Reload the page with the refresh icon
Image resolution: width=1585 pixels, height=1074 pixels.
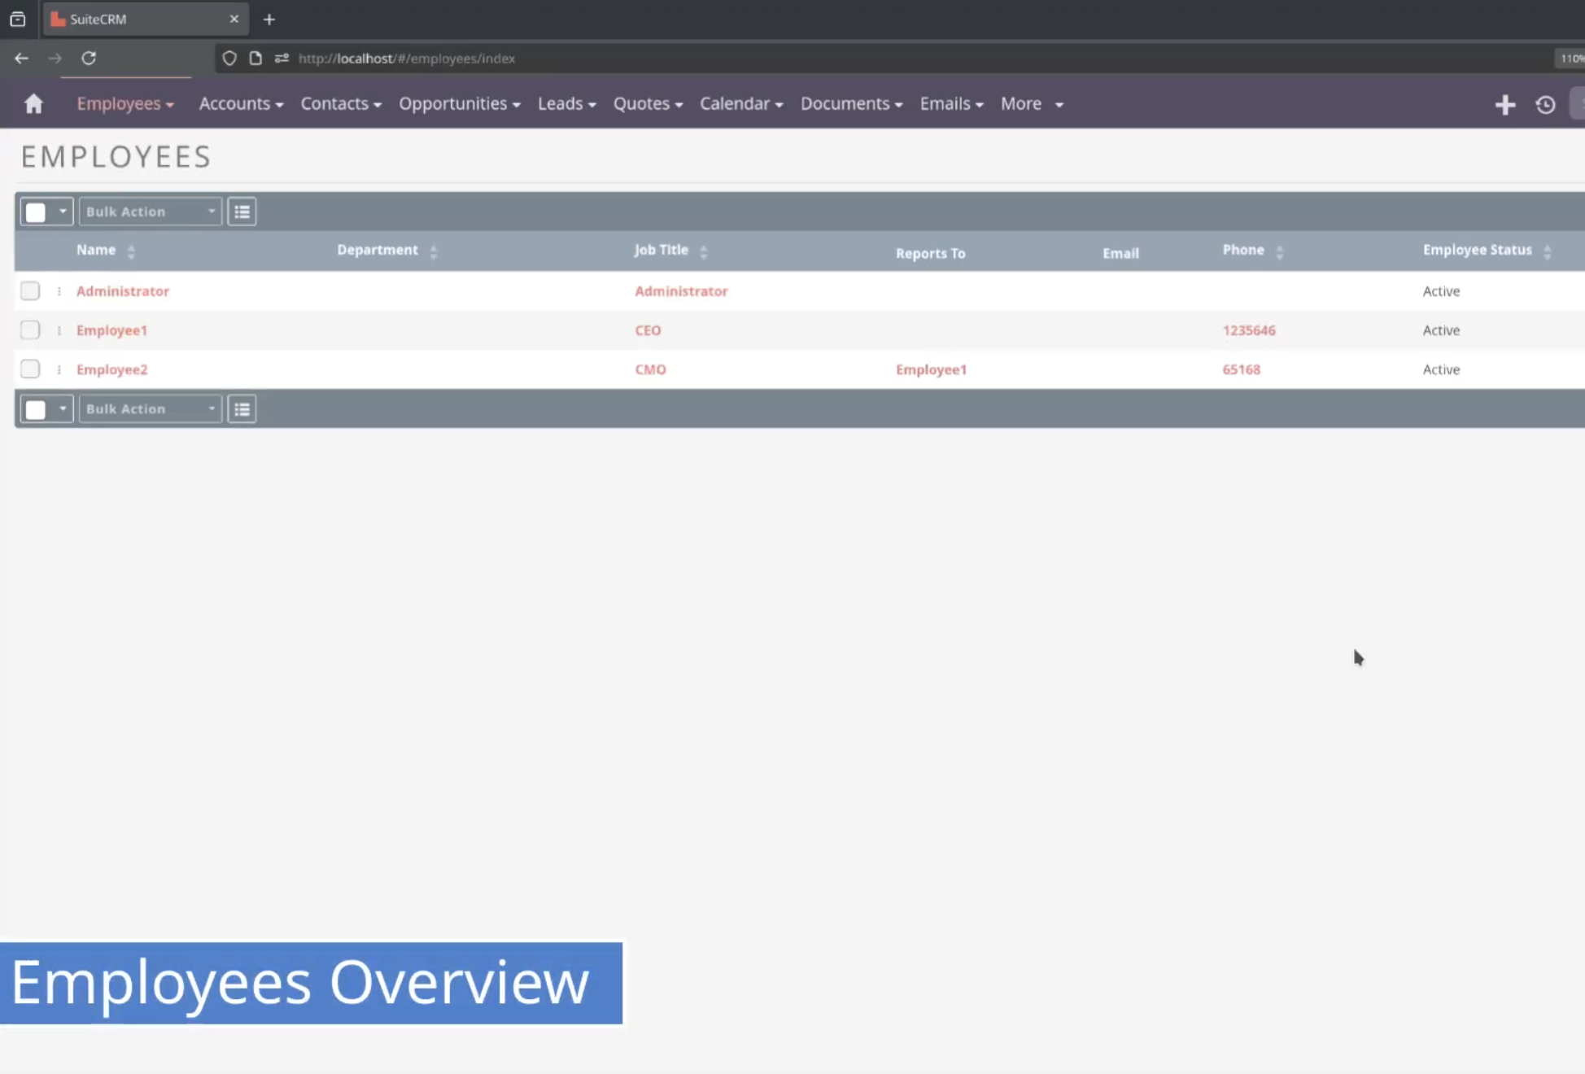[x=90, y=58]
